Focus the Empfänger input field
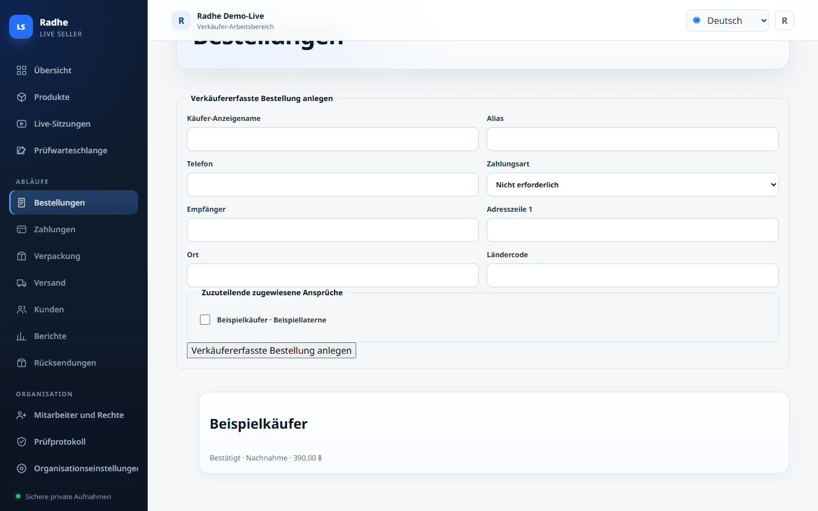Screen dimensions: 818x511 (x=332, y=230)
